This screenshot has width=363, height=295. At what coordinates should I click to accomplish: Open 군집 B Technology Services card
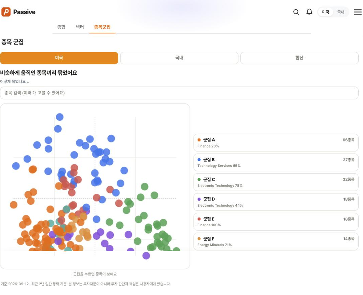[x=276, y=162]
